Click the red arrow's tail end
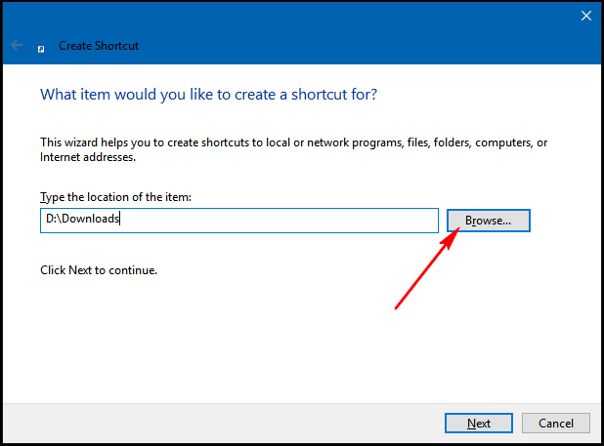This screenshot has height=446, width=604. tap(397, 307)
